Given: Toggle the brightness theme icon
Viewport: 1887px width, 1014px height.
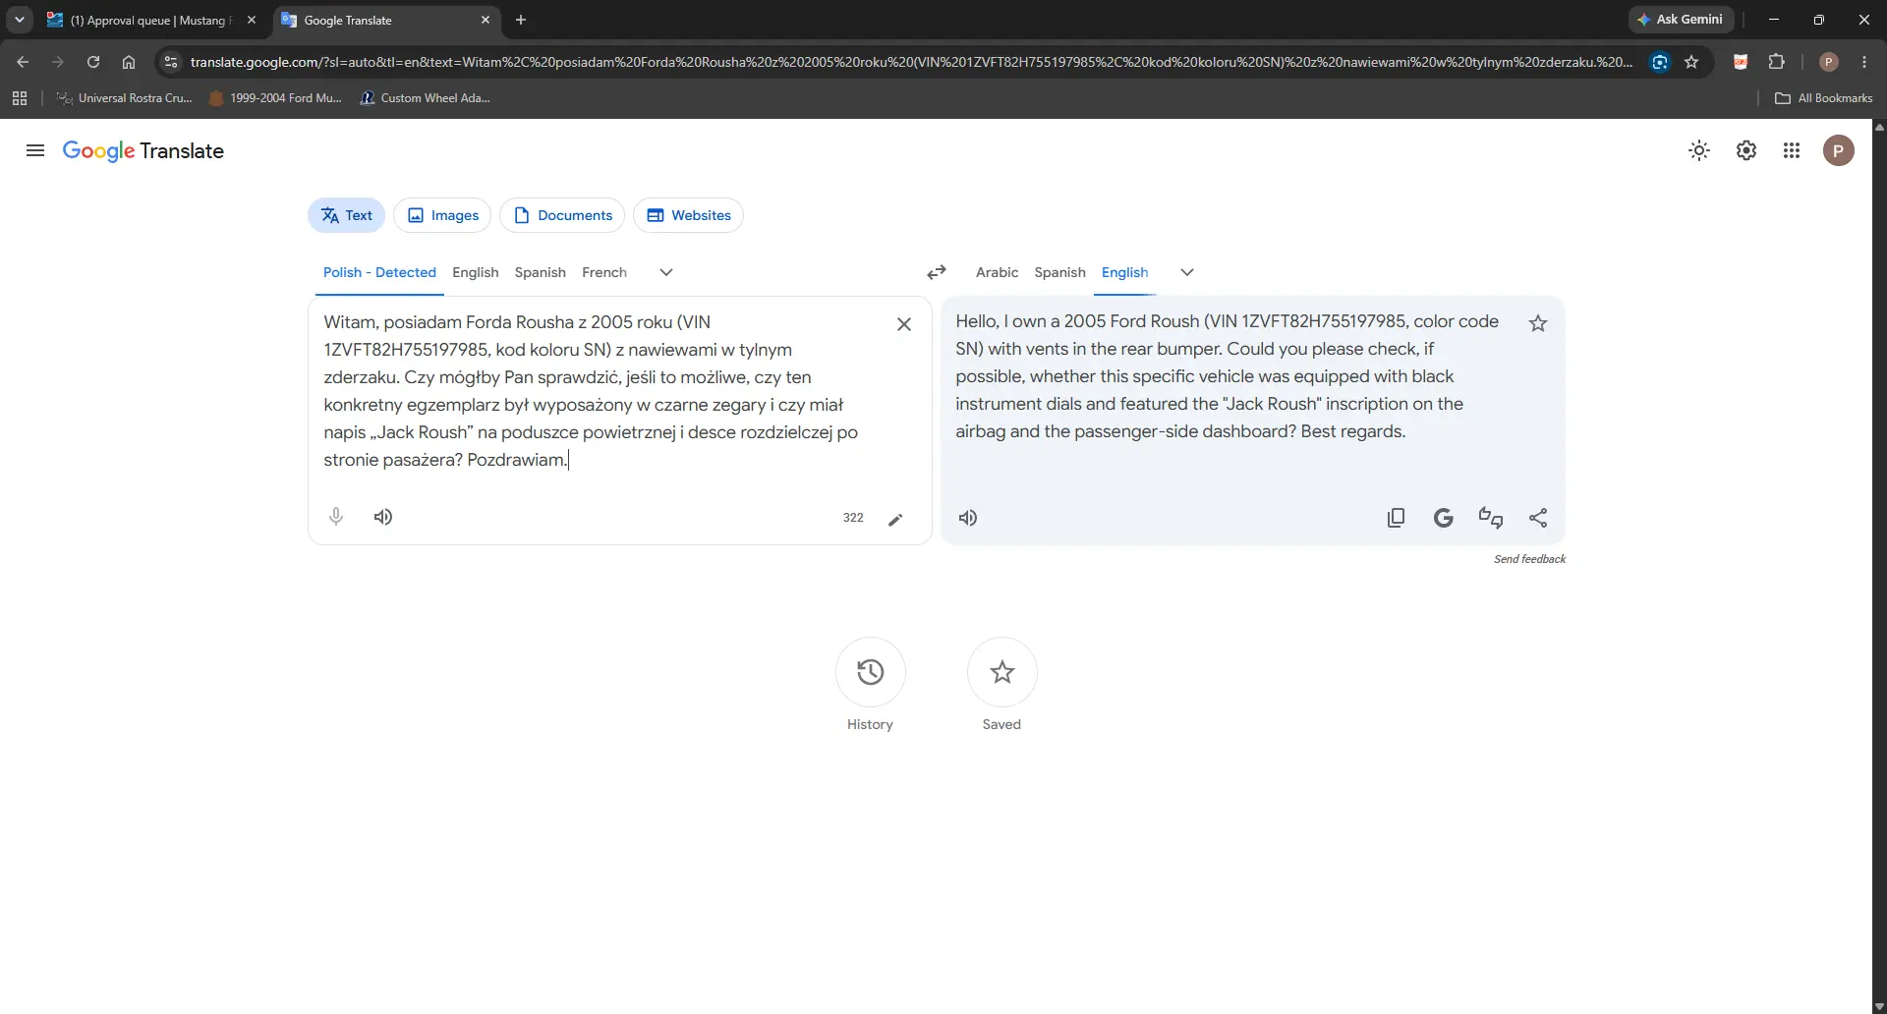Looking at the screenshot, I should 1699,150.
